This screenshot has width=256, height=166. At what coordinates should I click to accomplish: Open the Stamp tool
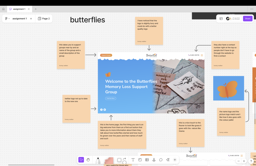pyautogui.click(x=154, y=160)
